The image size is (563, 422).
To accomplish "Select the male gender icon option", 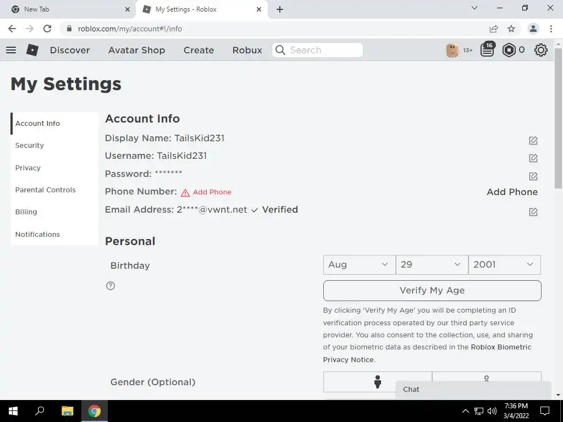I will click(x=377, y=382).
